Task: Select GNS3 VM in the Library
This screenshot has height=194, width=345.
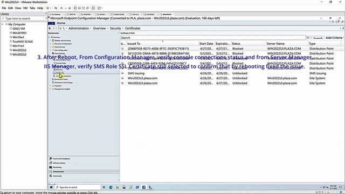Action: pyautogui.click(x=18, y=29)
